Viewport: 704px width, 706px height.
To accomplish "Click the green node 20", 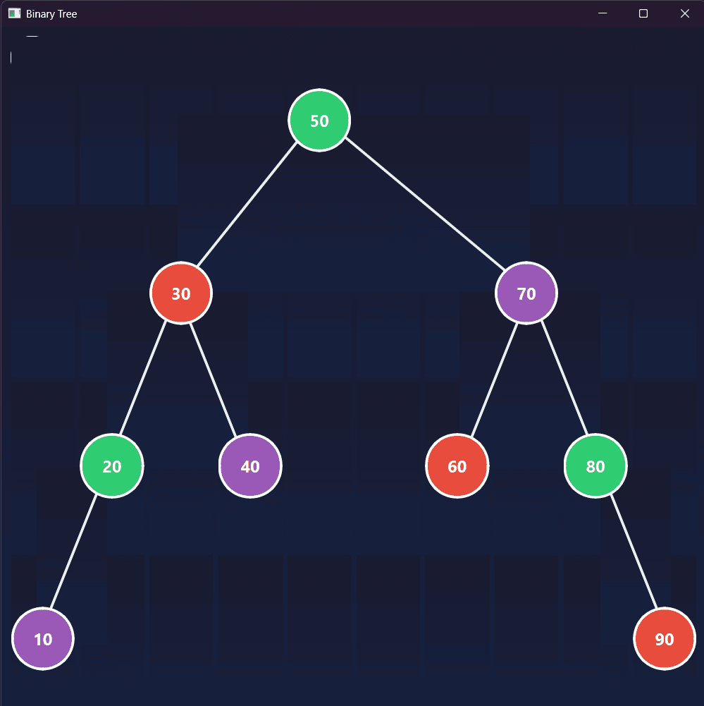I will [112, 466].
